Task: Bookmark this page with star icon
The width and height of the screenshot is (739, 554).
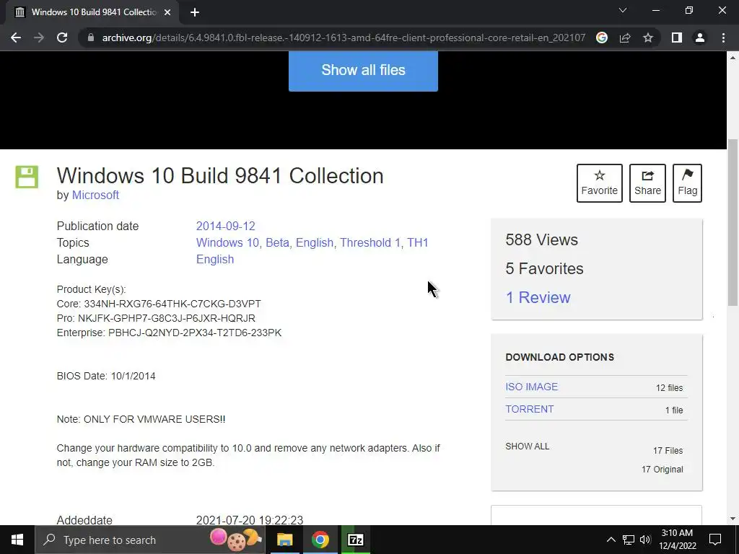Action: pos(648,38)
